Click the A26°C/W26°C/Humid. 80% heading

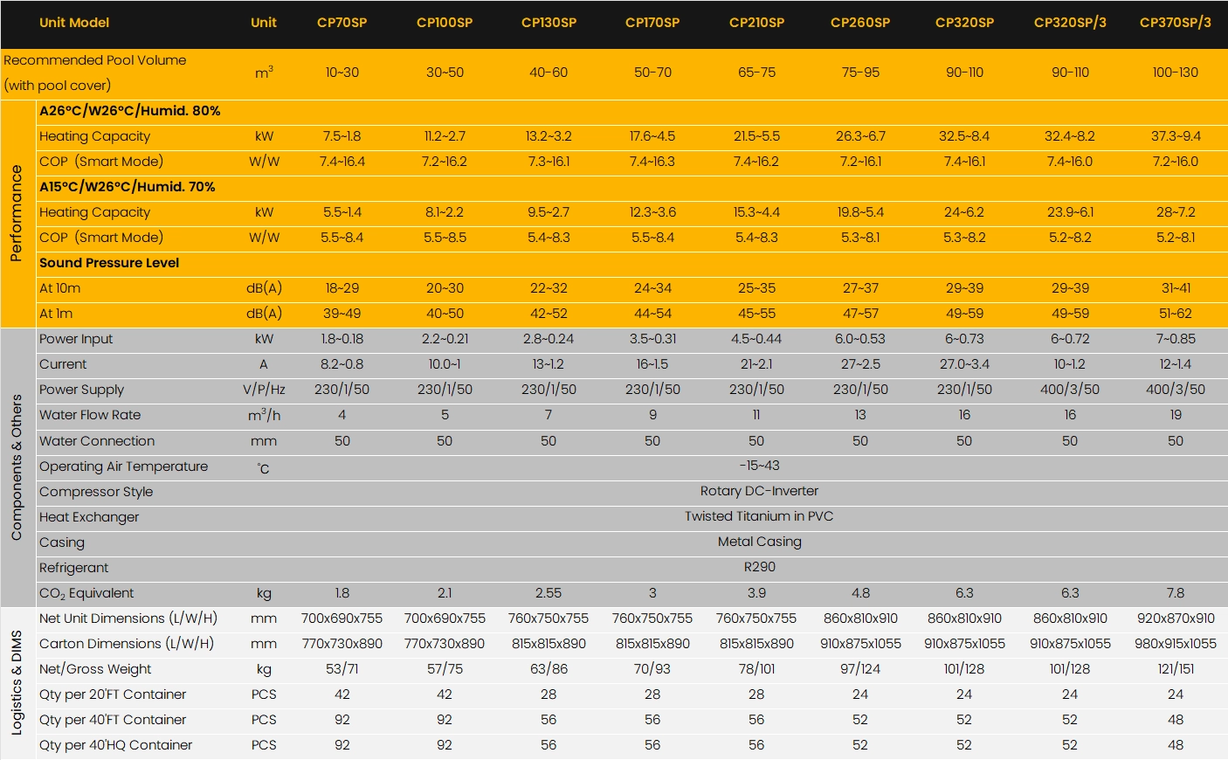[x=129, y=111]
